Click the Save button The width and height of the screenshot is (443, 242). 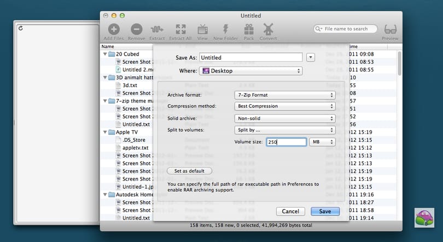click(325, 211)
